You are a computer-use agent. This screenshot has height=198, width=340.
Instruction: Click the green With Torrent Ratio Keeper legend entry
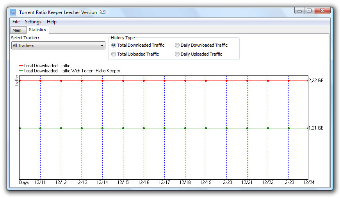click(69, 71)
